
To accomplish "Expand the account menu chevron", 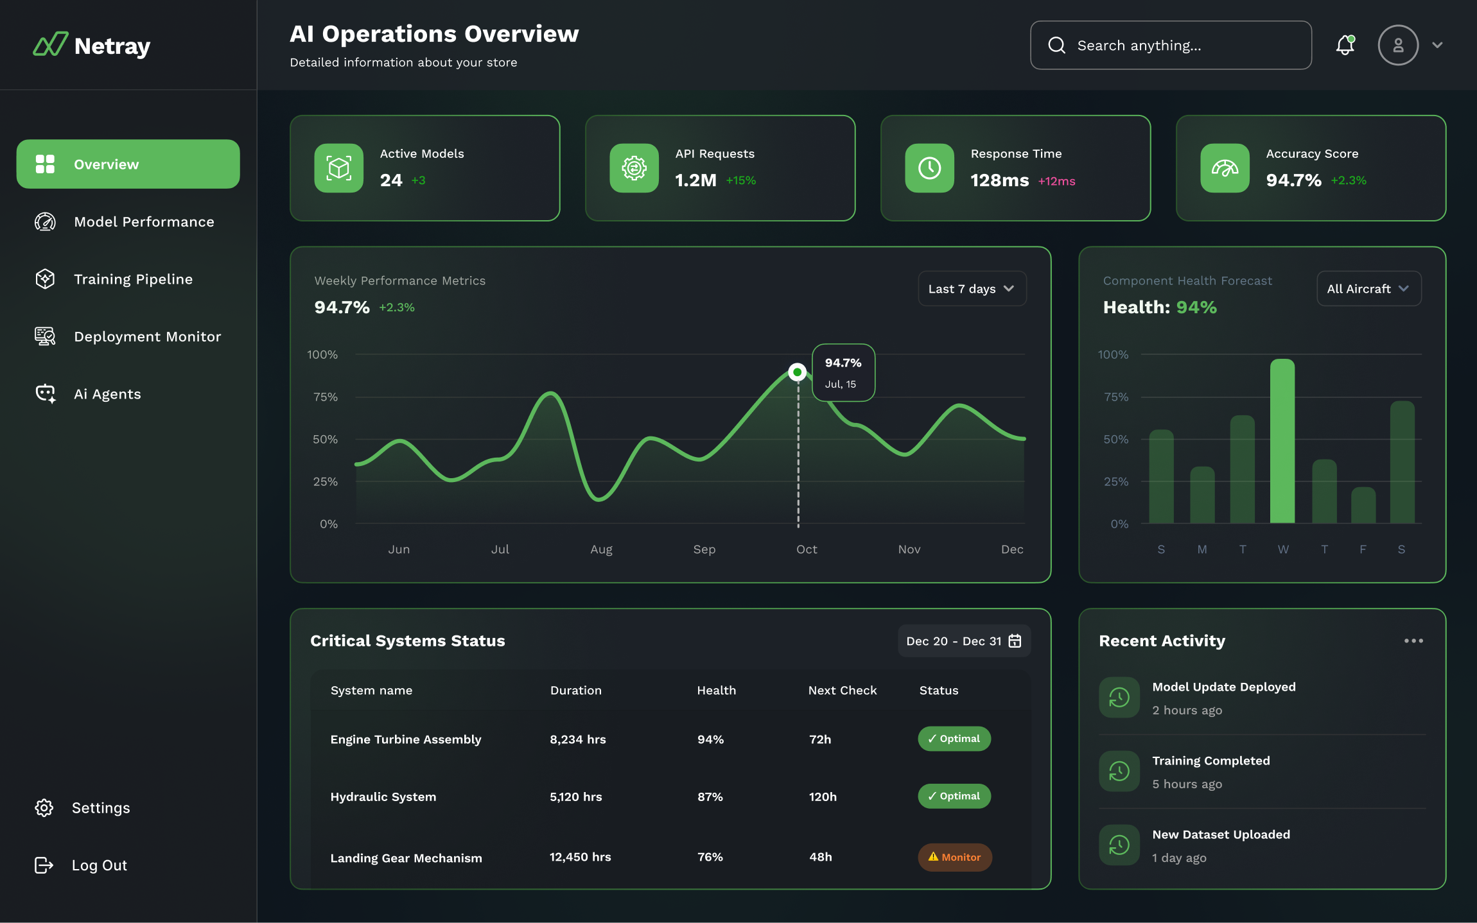I will tap(1437, 45).
